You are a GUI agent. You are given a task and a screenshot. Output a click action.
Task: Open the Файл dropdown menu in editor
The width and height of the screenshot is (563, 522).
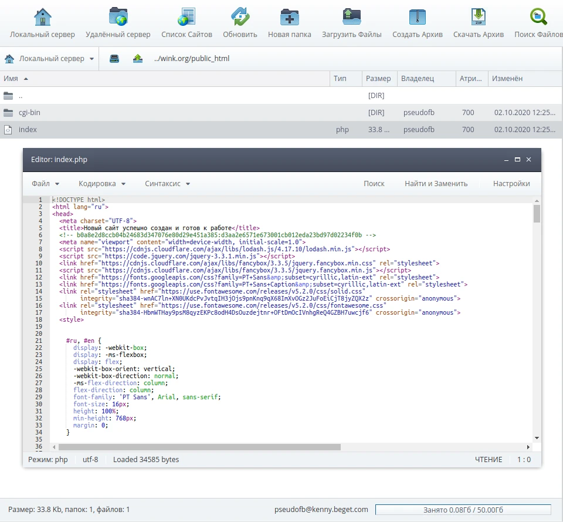[x=45, y=184]
